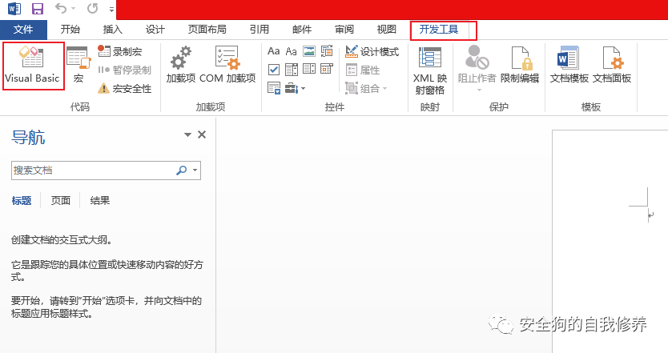The image size is (668, 353).
Task: Save the document from quick access toolbar
Action: 38,9
